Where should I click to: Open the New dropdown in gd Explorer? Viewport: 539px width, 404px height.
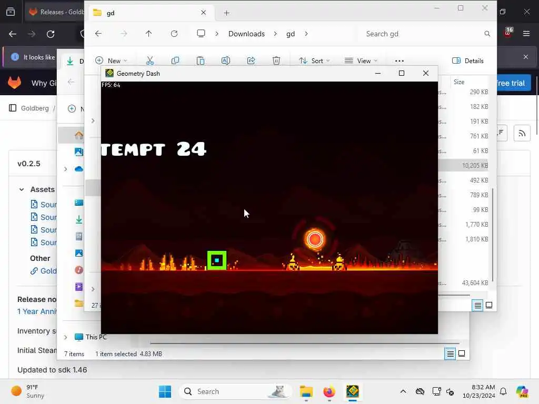point(112,61)
